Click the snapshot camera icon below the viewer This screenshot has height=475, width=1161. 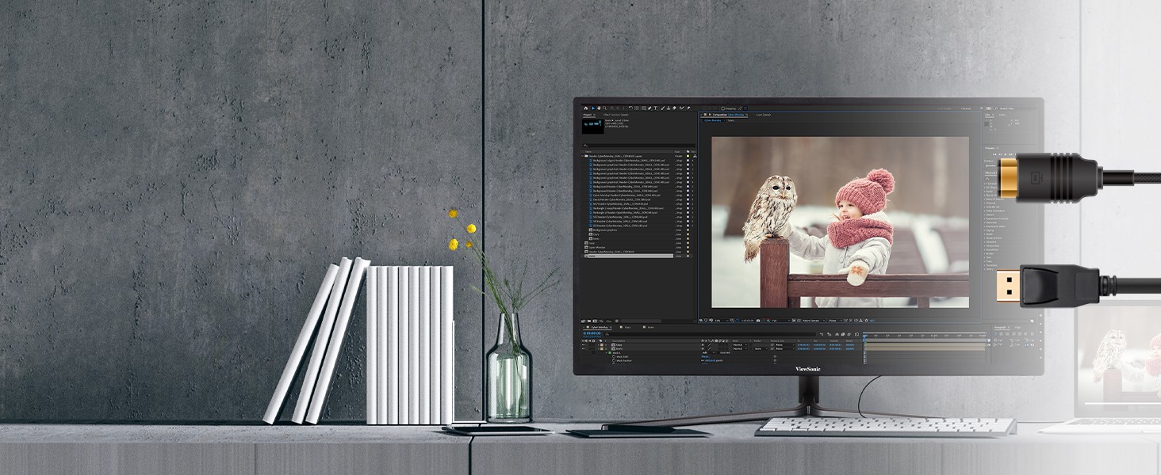pos(757,320)
